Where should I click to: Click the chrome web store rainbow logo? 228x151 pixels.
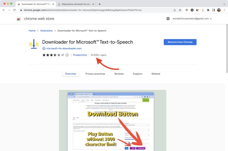pos(19,19)
